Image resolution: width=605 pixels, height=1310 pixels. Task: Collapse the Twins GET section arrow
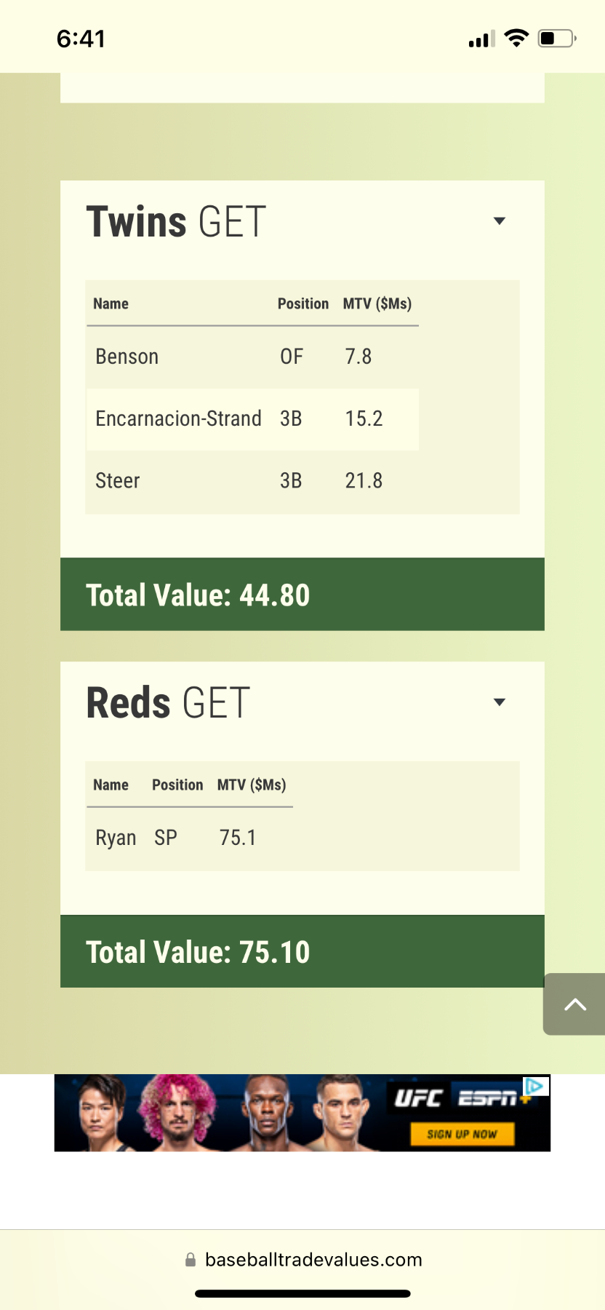500,221
